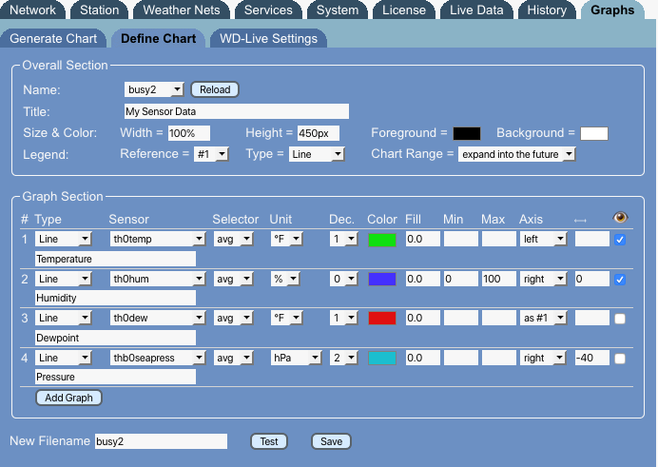Open the Legend Reference dropdown

pos(211,154)
